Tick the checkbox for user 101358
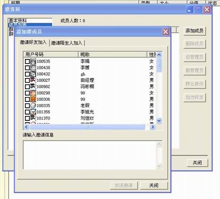The height and width of the screenshot is (199, 220). tap(27, 112)
